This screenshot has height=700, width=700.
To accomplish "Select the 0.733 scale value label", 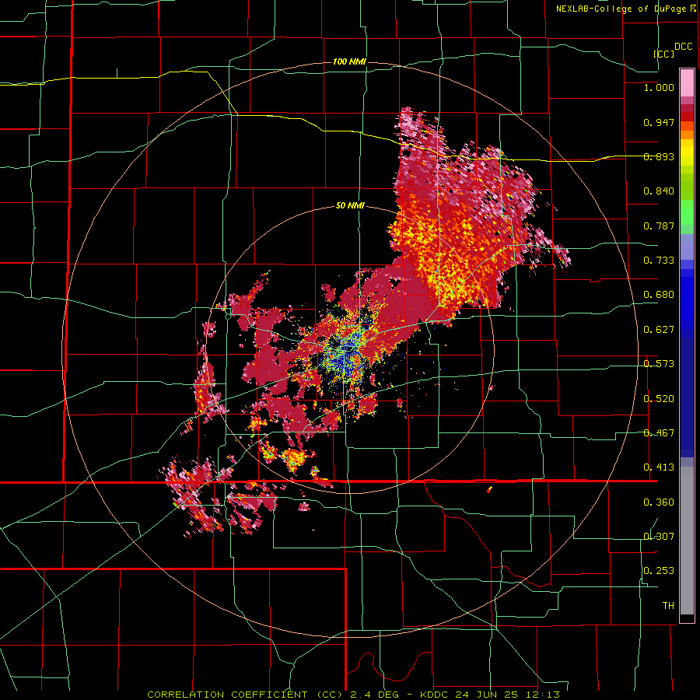I will click(659, 261).
